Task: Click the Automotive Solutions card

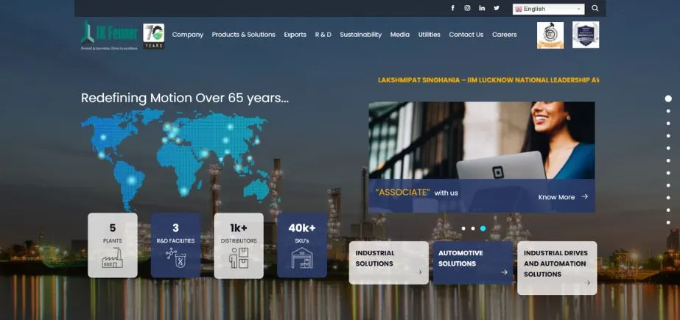Action: point(472,263)
